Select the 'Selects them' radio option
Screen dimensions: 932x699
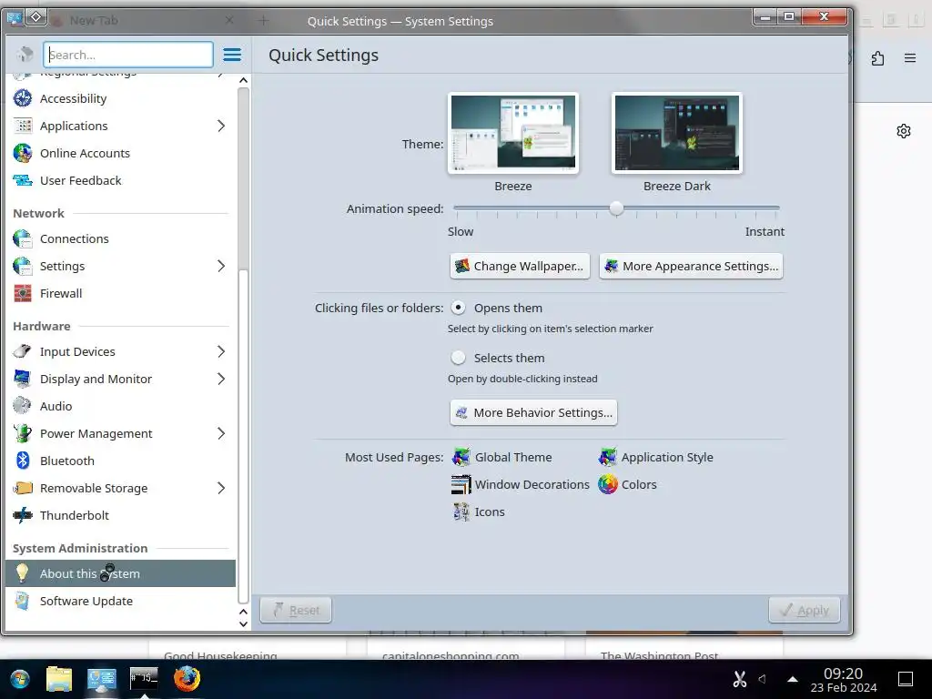458,358
